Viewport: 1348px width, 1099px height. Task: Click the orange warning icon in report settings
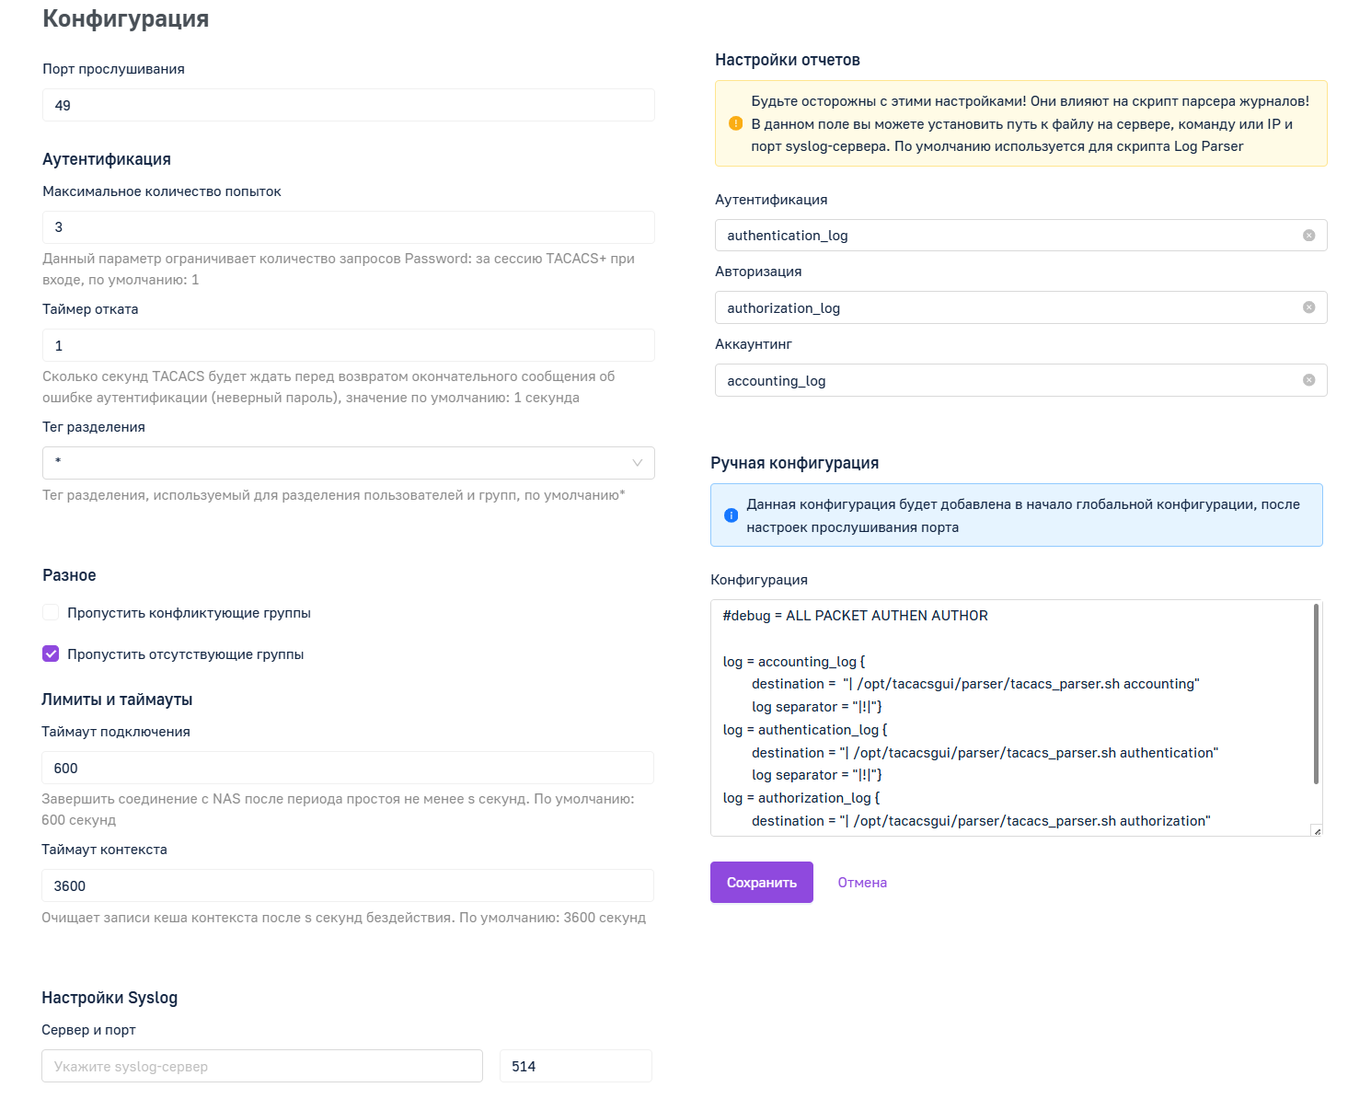735,123
